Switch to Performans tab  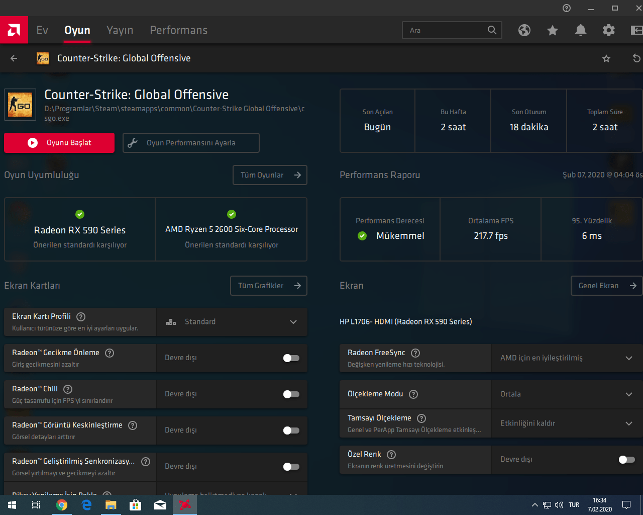(179, 30)
